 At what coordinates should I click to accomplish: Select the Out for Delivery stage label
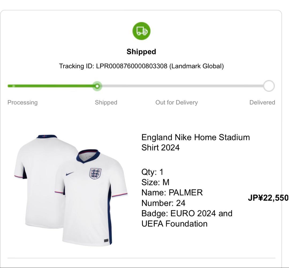(177, 102)
